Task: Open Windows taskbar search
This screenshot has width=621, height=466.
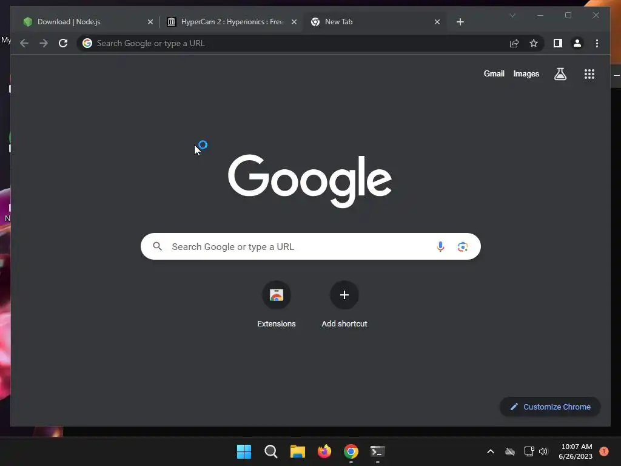Action: [271, 451]
